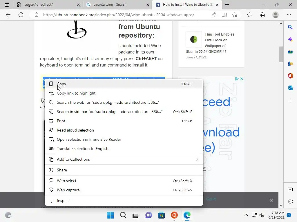
Task: Select Web select option
Action: (124, 181)
